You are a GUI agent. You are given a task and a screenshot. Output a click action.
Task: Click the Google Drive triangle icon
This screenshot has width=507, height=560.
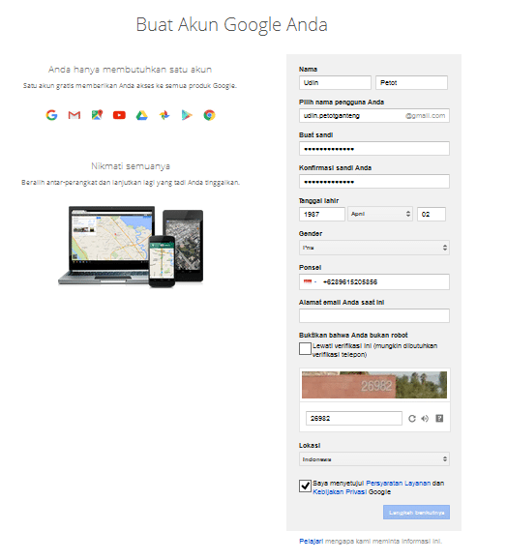tap(142, 115)
